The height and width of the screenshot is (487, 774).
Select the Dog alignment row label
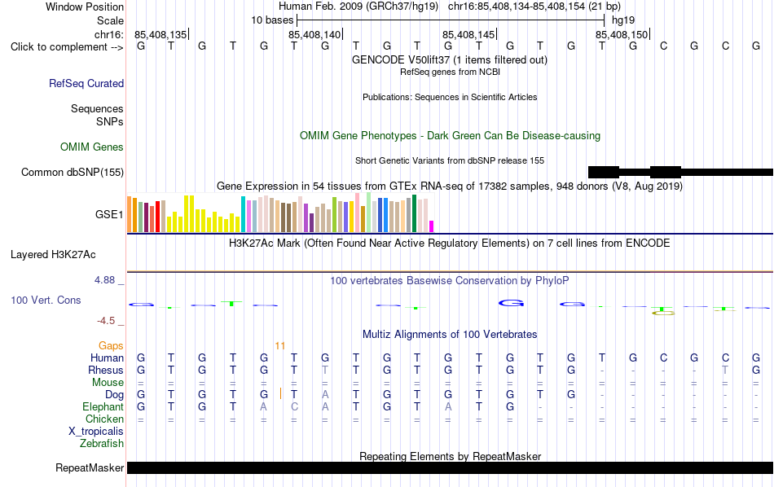pos(114,395)
